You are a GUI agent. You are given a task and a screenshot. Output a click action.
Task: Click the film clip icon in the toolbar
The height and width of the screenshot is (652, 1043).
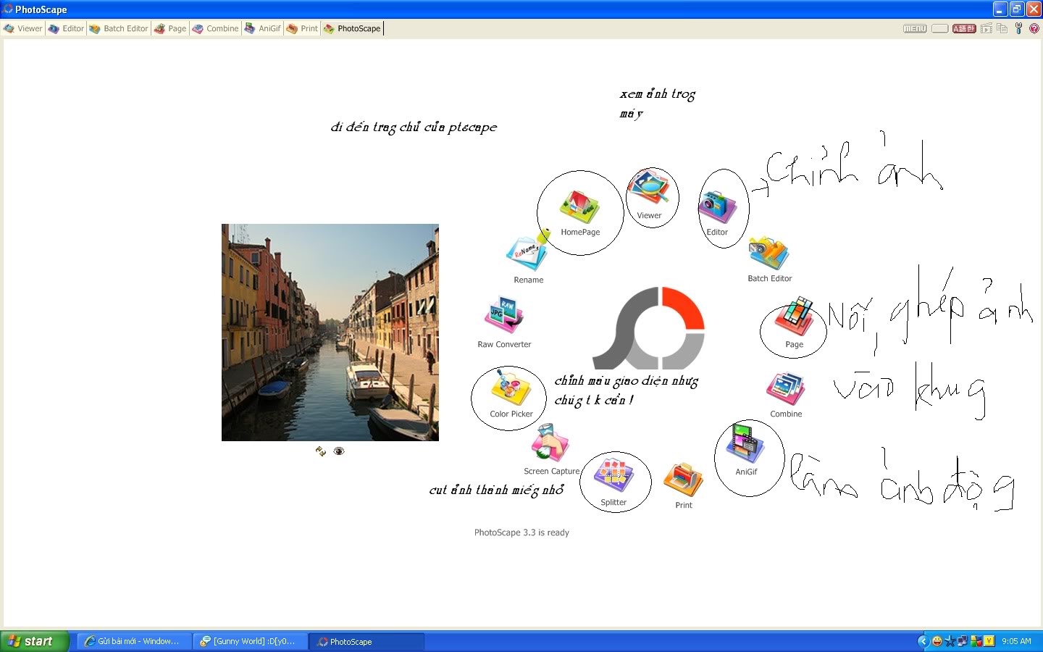(x=986, y=29)
